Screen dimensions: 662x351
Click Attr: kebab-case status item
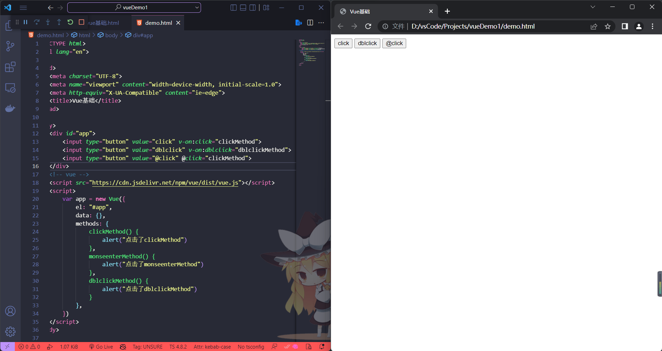coord(212,347)
